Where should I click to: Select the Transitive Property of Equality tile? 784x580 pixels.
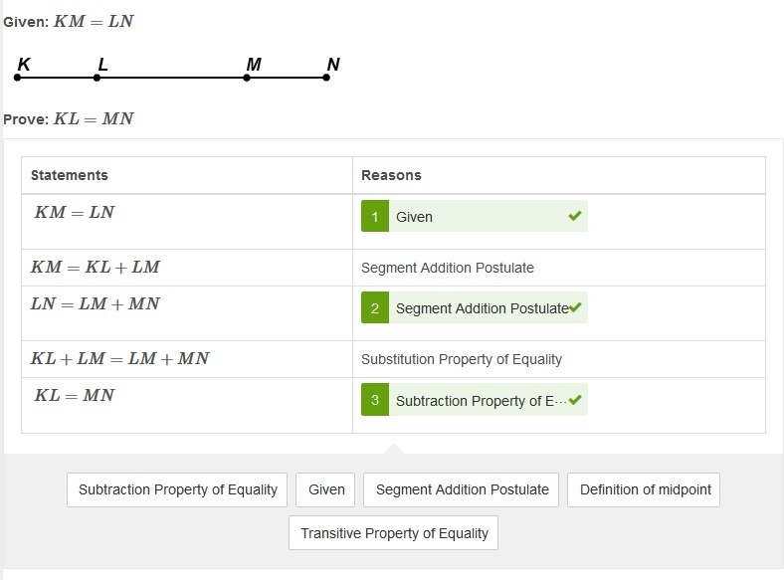pos(394,533)
